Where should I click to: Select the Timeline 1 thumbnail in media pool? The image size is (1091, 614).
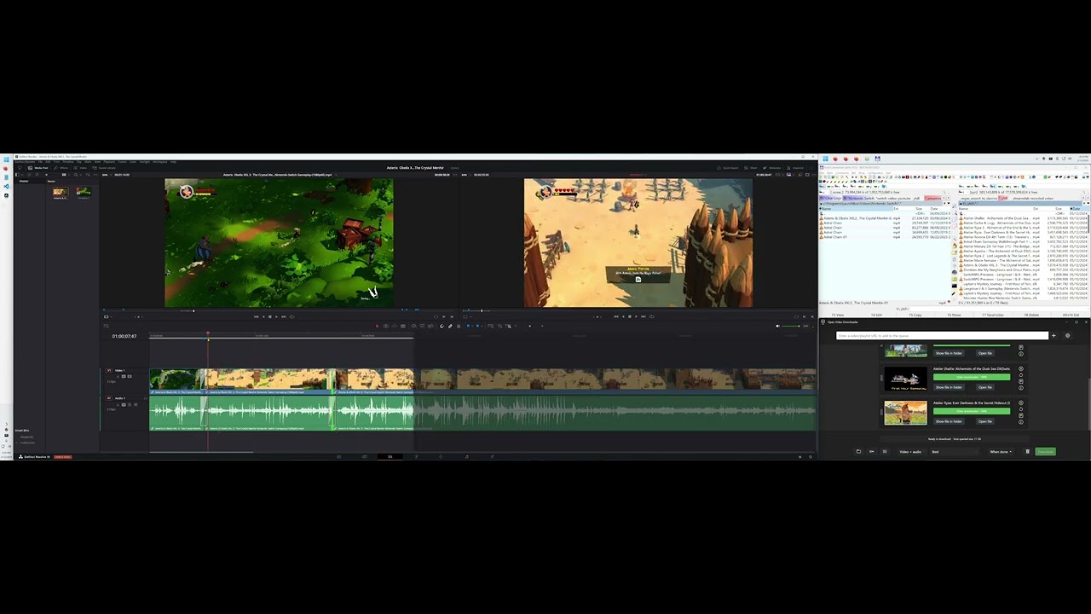point(84,192)
